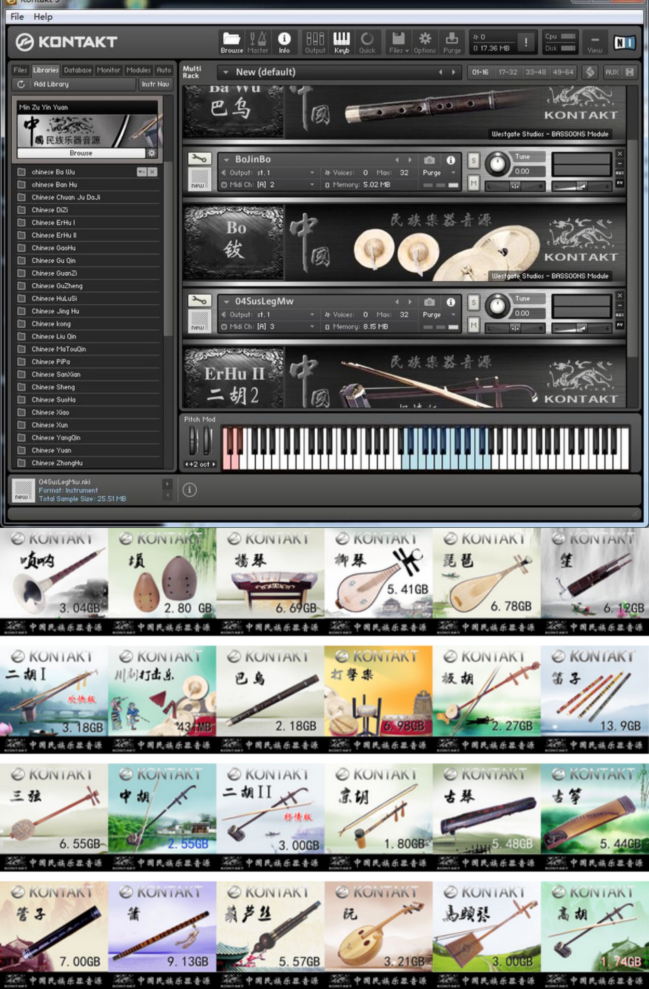Mute the 04SusLegMw instrument
649x989 pixels.
click(473, 325)
